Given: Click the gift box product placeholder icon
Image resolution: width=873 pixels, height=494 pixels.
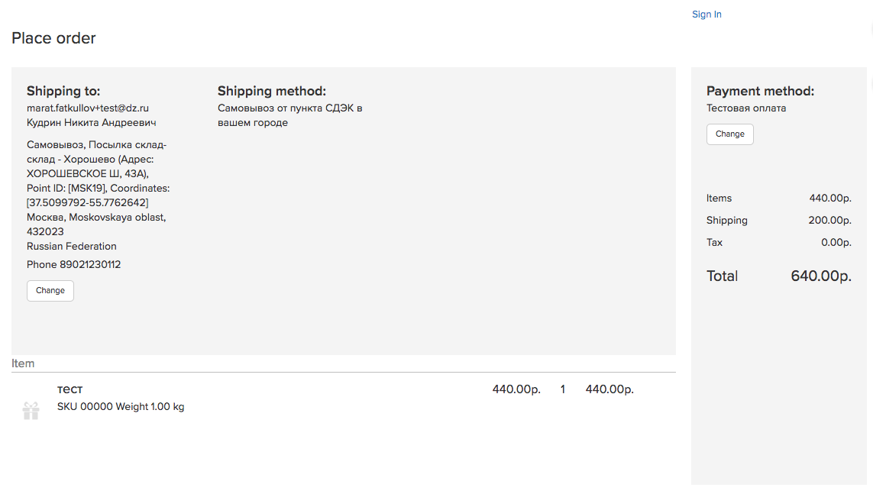Looking at the screenshot, I should [x=31, y=411].
